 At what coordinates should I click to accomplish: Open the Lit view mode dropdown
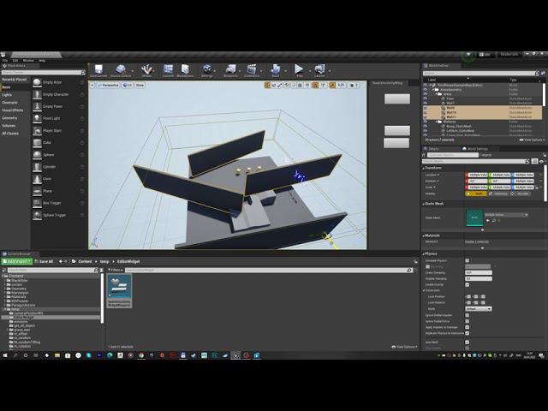click(128, 85)
